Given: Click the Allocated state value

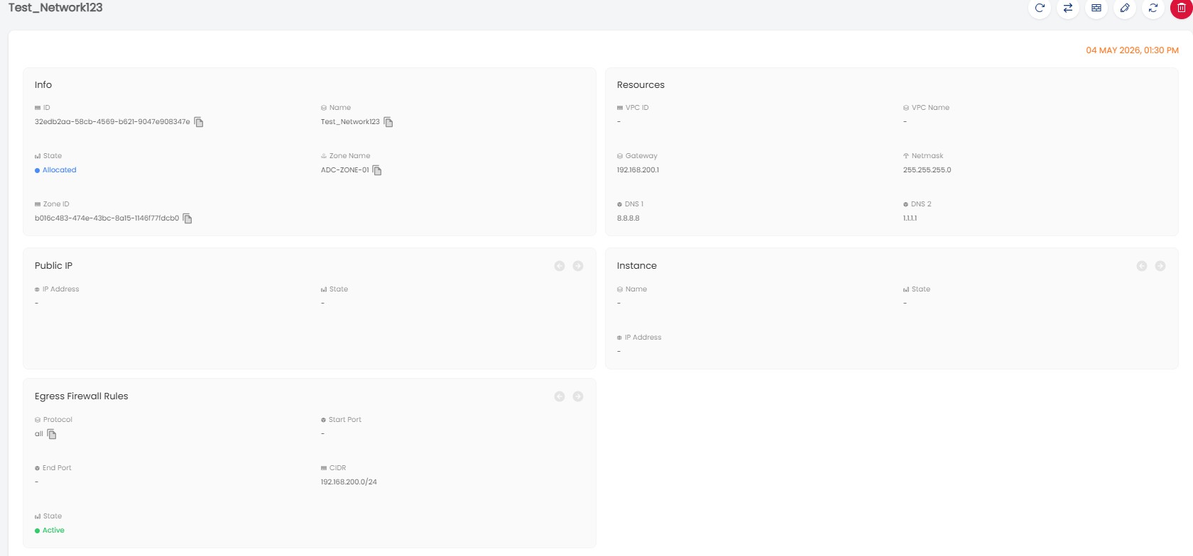Looking at the screenshot, I should pyautogui.click(x=59, y=170).
